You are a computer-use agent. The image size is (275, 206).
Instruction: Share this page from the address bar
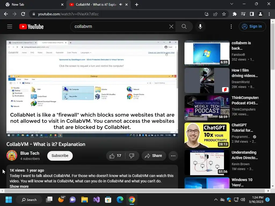tap(215, 14)
